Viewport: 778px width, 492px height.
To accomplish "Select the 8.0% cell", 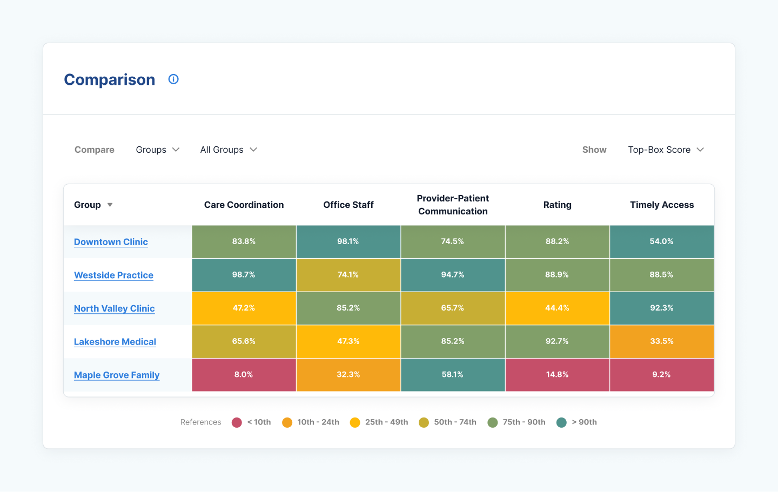I will click(x=244, y=375).
